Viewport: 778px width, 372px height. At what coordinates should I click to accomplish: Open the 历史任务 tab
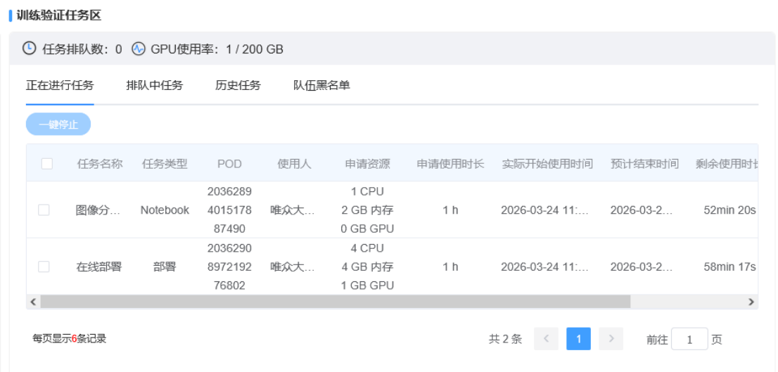pyautogui.click(x=238, y=86)
